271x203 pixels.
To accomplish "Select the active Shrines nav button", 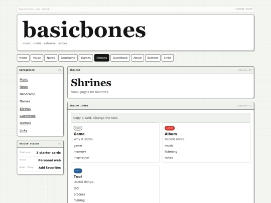I will coord(102,58).
